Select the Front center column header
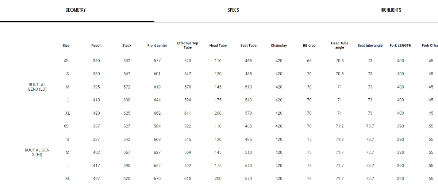This screenshot has height=185, width=438. pyautogui.click(x=157, y=46)
